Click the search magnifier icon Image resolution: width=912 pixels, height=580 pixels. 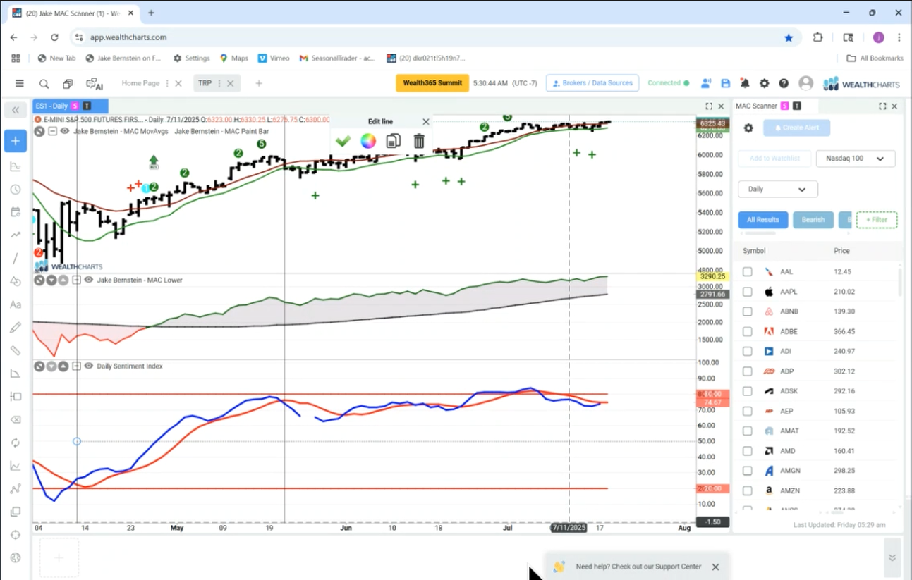(44, 83)
